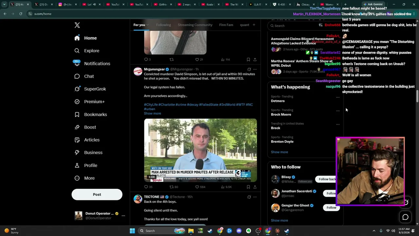
Task: Switch to the Following tab
Action: pos(163,25)
